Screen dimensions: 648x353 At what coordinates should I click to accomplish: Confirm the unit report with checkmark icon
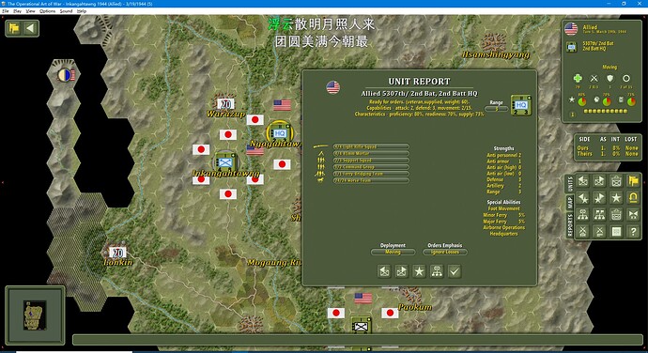pyautogui.click(x=455, y=271)
